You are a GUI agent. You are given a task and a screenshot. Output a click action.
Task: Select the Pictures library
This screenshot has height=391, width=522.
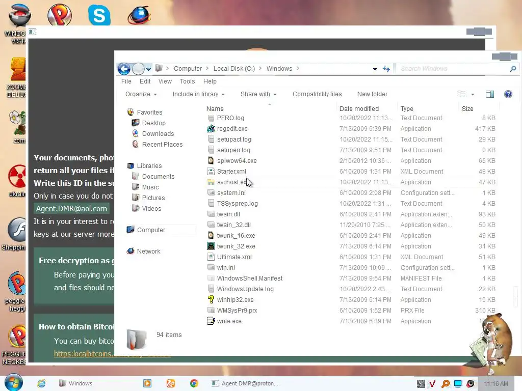(153, 198)
